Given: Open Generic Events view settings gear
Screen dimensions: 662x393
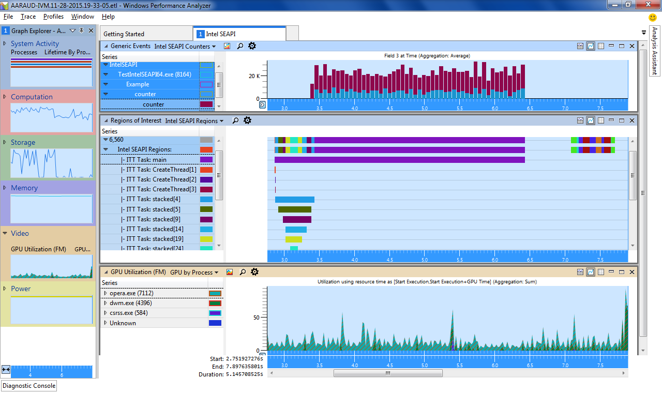Looking at the screenshot, I should click(x=252, y=46).
